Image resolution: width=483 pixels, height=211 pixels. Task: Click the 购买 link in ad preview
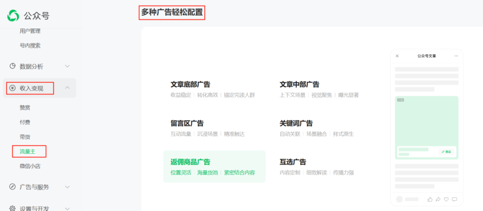click(446, 152)
